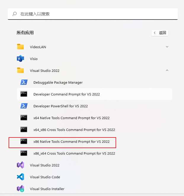Collapse the Visual Studio 2022 folder chevron
184x196 pixels.
point(167,70)
